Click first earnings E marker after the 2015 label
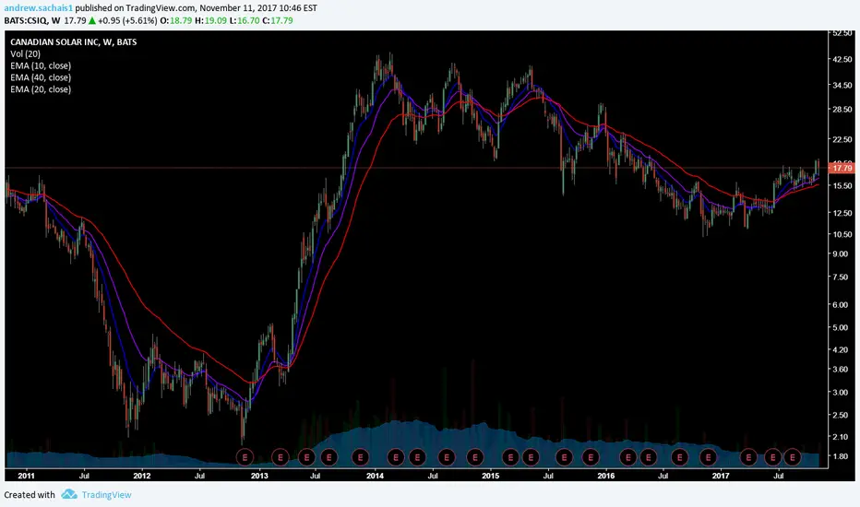 (510, 456)
